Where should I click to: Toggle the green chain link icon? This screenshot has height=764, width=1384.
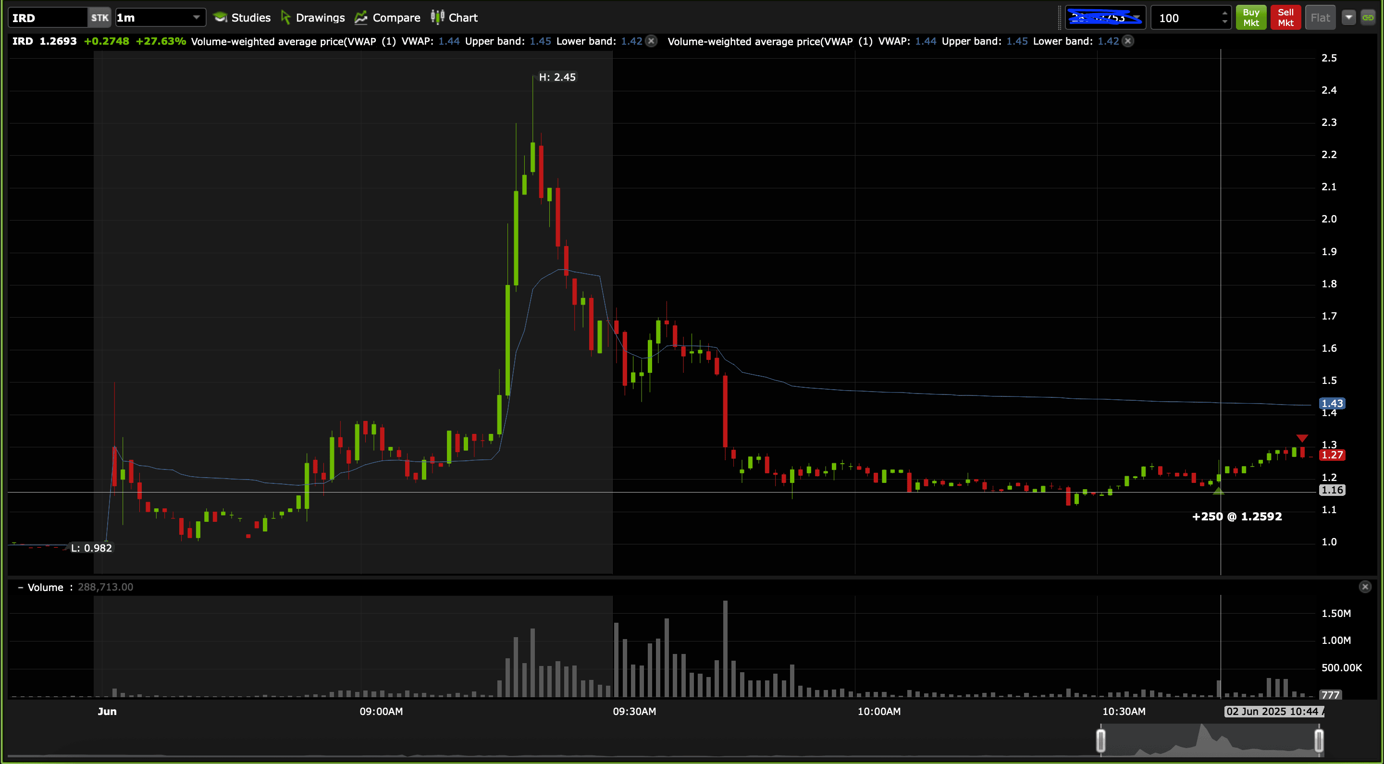click(1368, 18)
